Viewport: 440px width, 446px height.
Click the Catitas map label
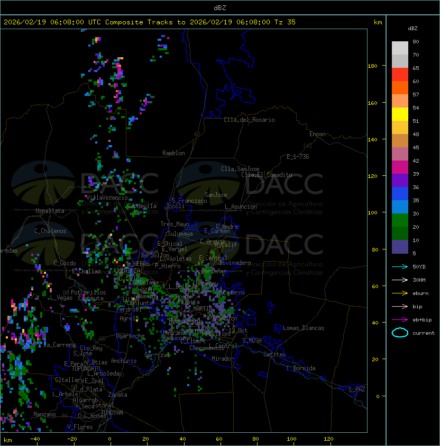274,354
